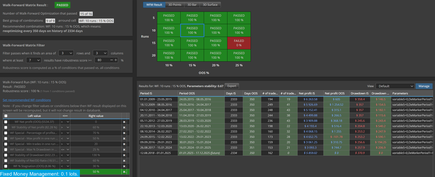Screen dimensions: 435x177
Task: Pick the highlighted 10 runs, 15 % OOS cell
Action: 192,30
